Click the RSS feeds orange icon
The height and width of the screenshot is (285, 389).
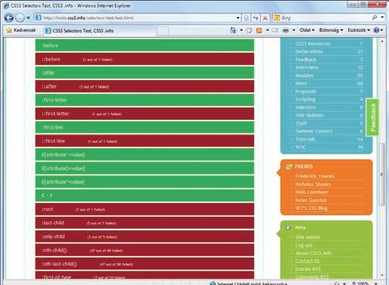click(x=259, y=30)
